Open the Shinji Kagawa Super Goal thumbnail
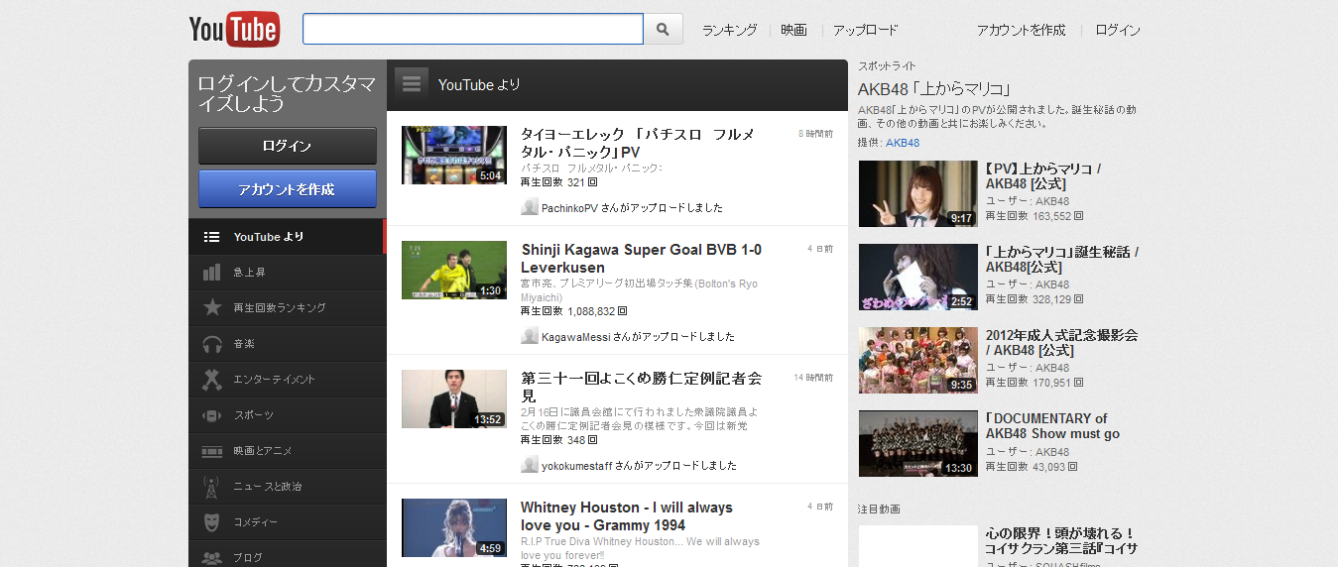The image size is (1338, 567). 454,270
